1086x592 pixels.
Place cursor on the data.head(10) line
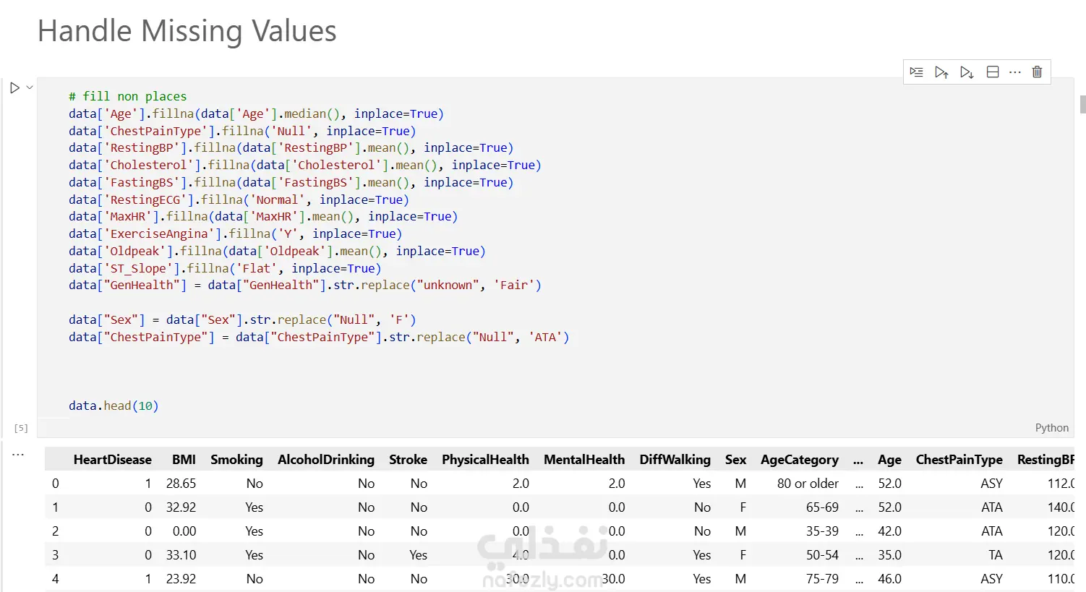pyautogui.click(x=114, y=406)
